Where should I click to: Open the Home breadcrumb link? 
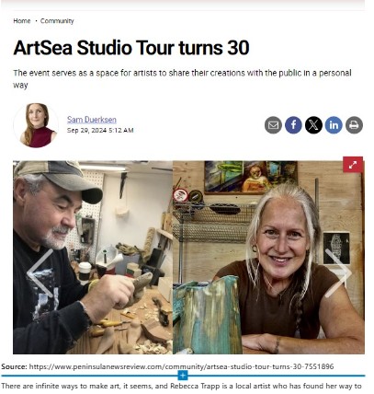tap(22, 21)
